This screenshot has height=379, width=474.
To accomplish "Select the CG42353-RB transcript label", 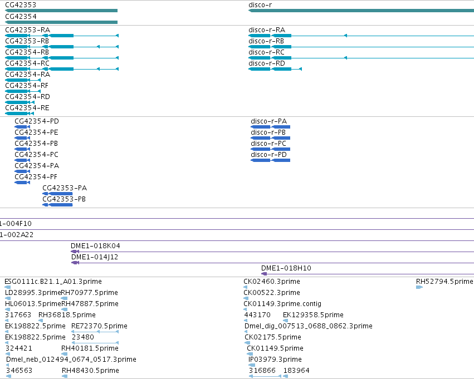I will [x=27, y=41].
